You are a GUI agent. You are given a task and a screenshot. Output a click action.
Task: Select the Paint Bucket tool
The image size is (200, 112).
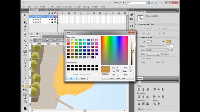[x=25, y=63]
